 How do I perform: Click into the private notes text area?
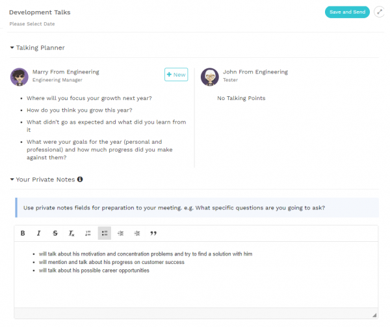195,286
